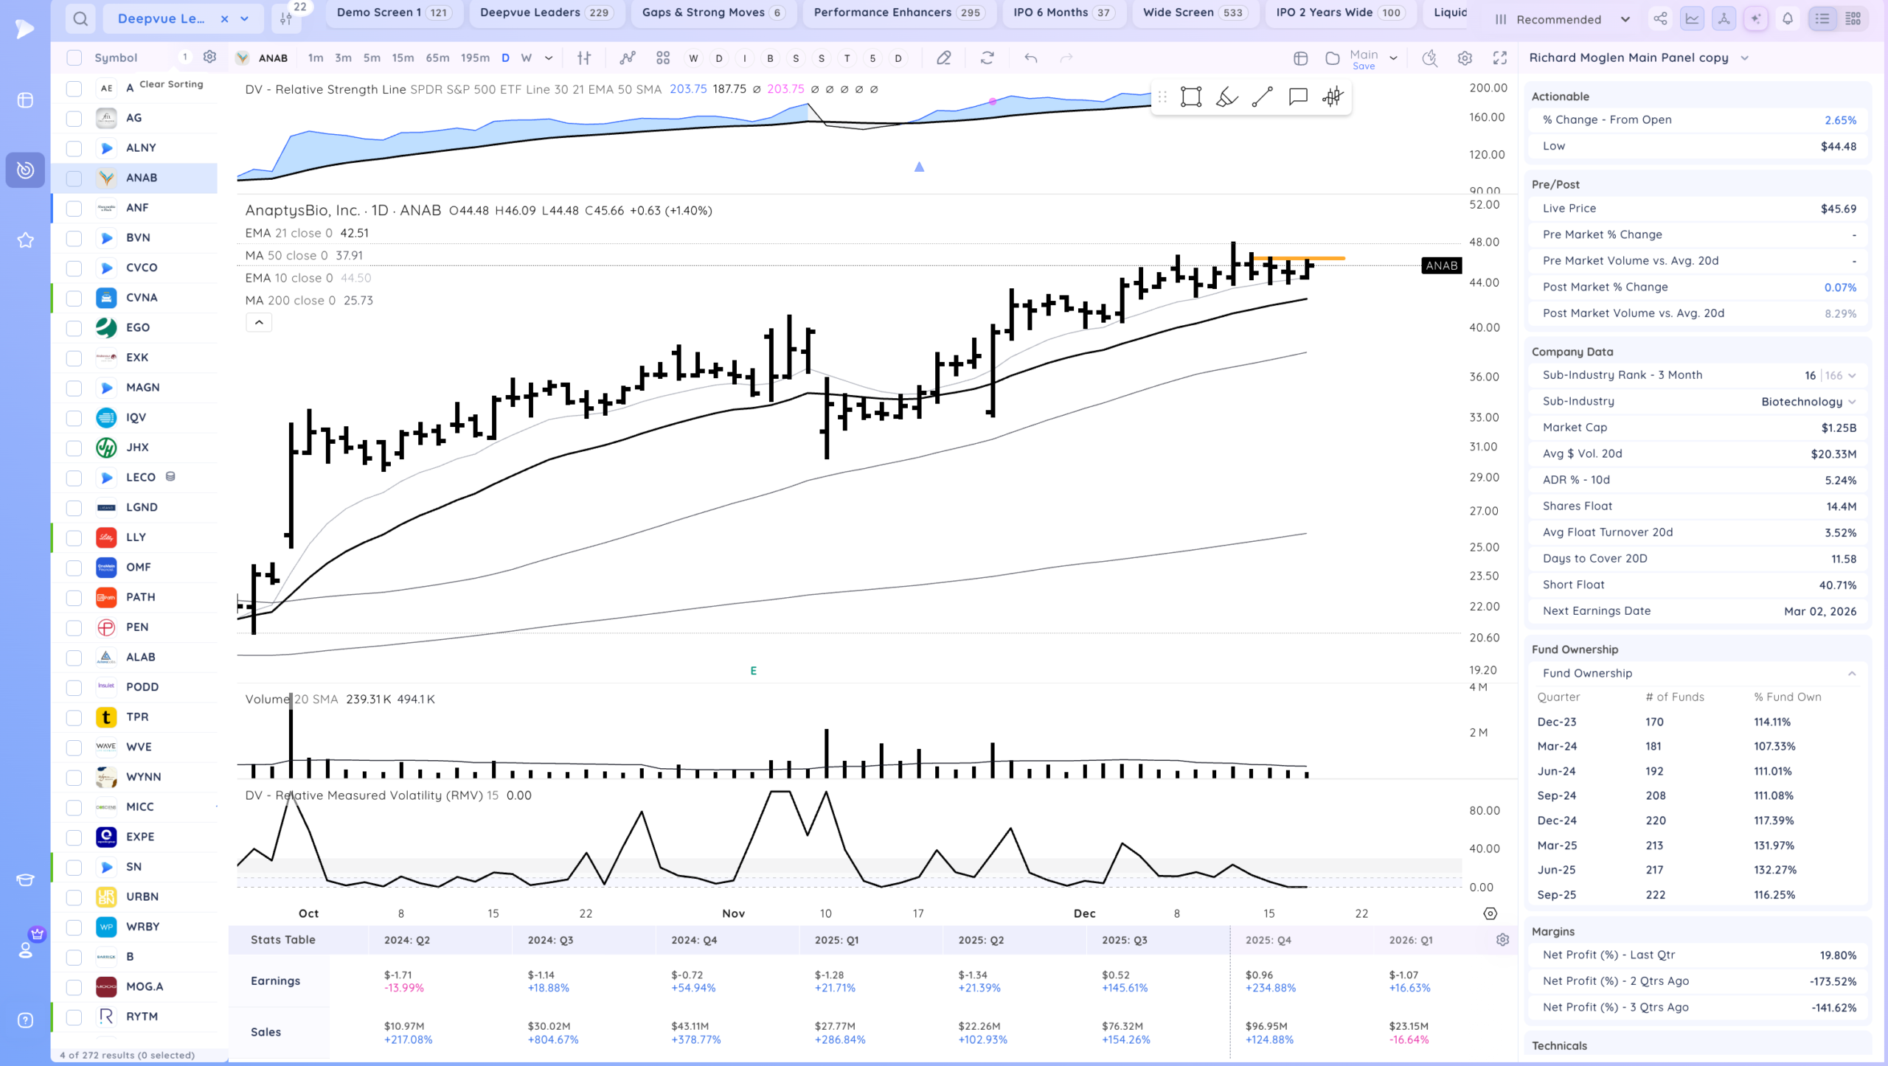The width and height of the screenshot is (1888, 1066).
Task: Tick the CVNA symbol checkbox
Action: (74, 298)
